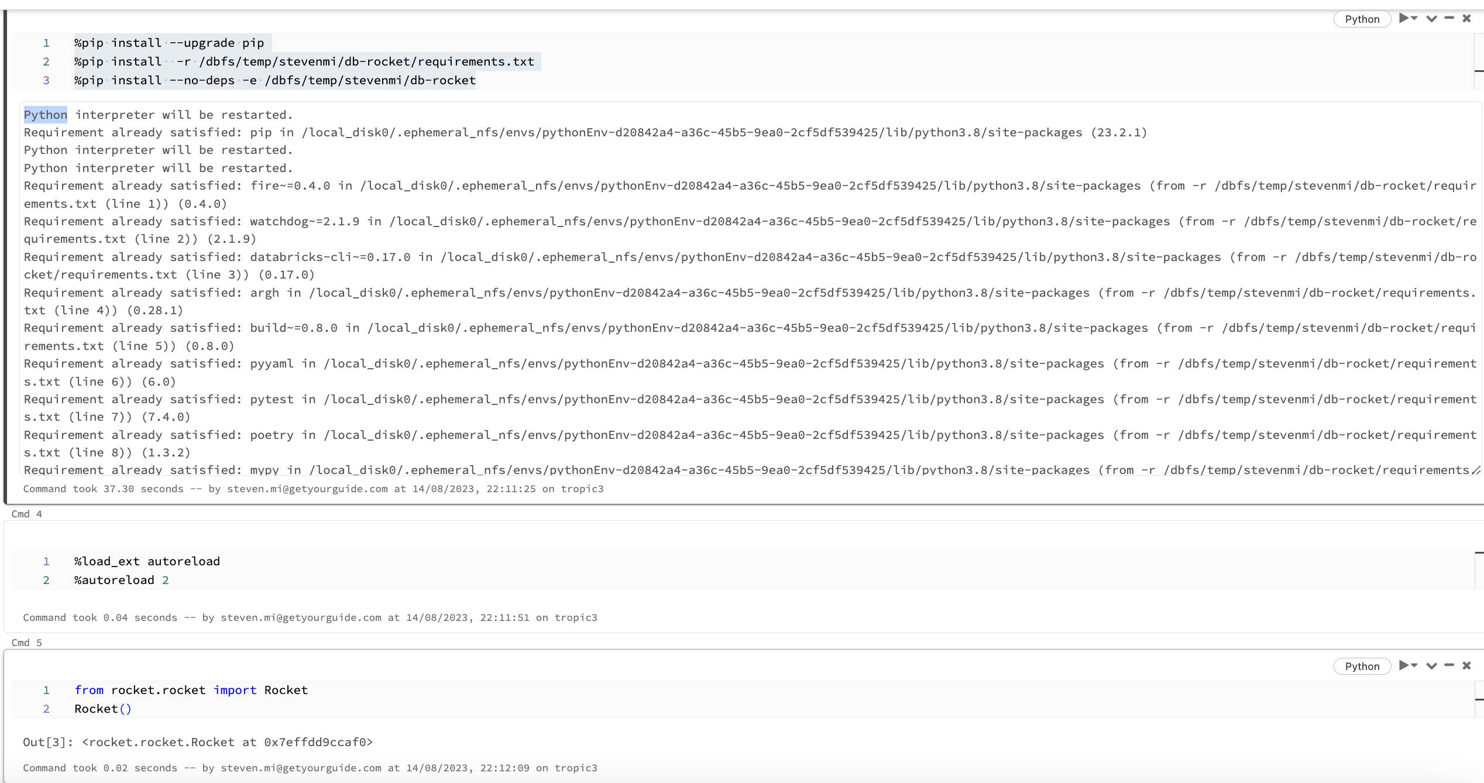The height and width of the screenshot is (783, 1484).
Task: Select the Cmd 4 cell label
Action: pos(27,514)
